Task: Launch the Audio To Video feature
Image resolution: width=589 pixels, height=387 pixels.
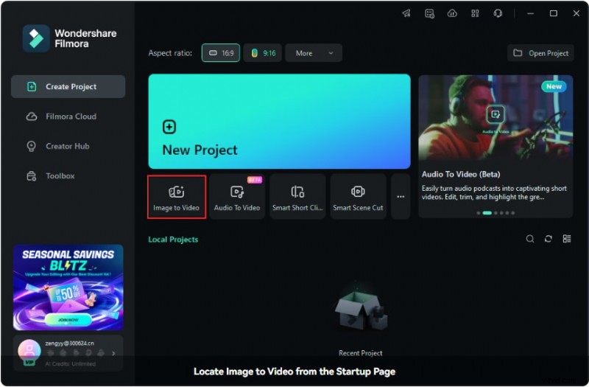Action: click(236, 197)
